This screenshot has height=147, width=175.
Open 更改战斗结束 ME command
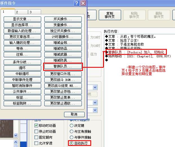63,86
